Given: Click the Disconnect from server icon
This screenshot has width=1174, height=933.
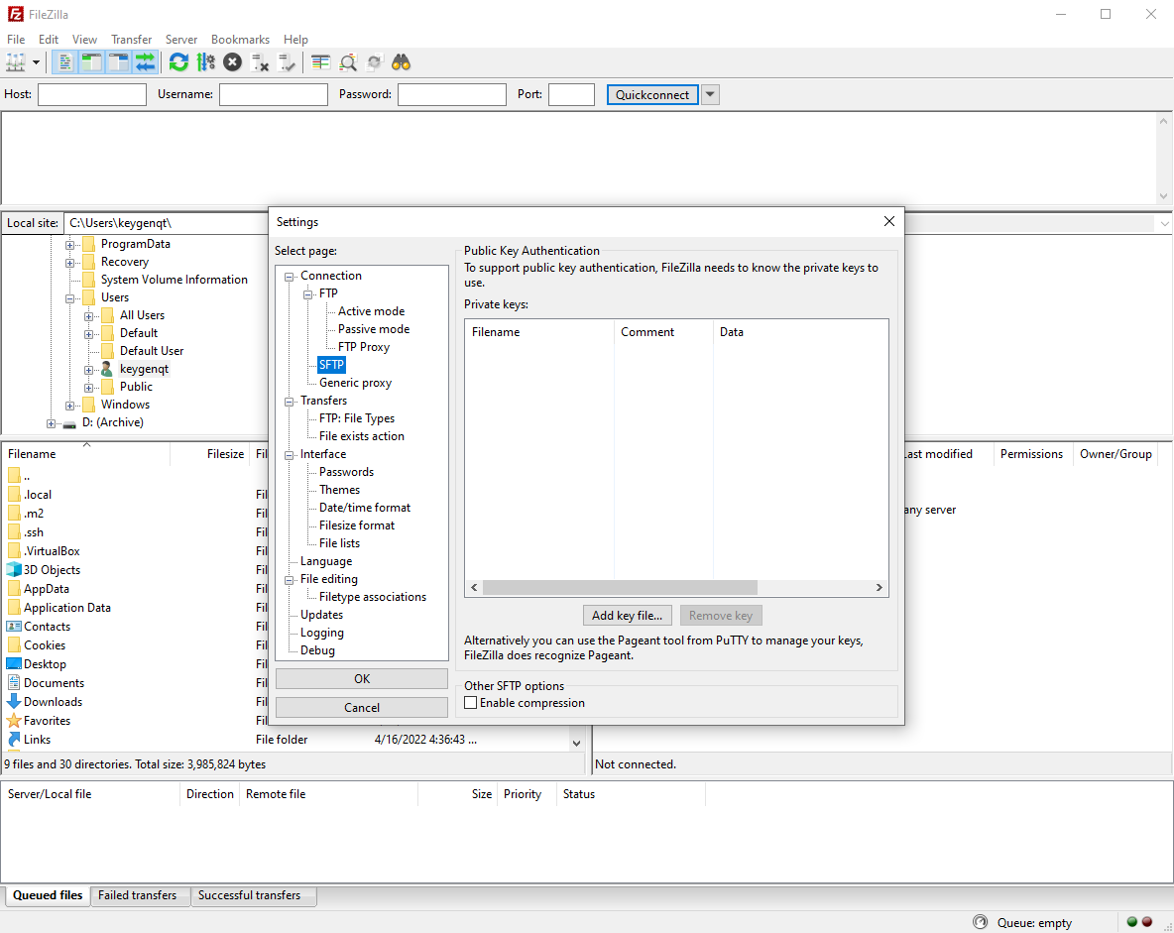Looking at the screenshot, I should (x=260, y=62).
